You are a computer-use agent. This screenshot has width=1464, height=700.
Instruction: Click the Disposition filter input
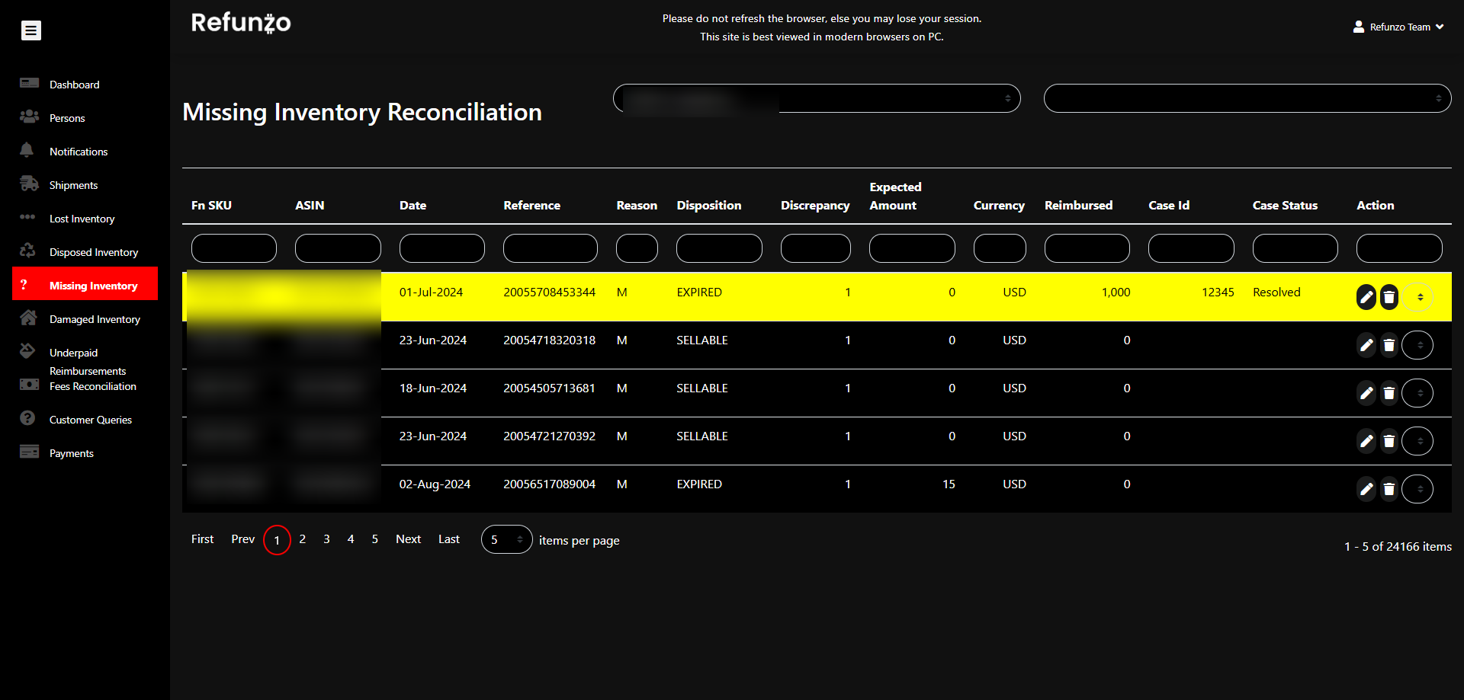tap(719, 248)
